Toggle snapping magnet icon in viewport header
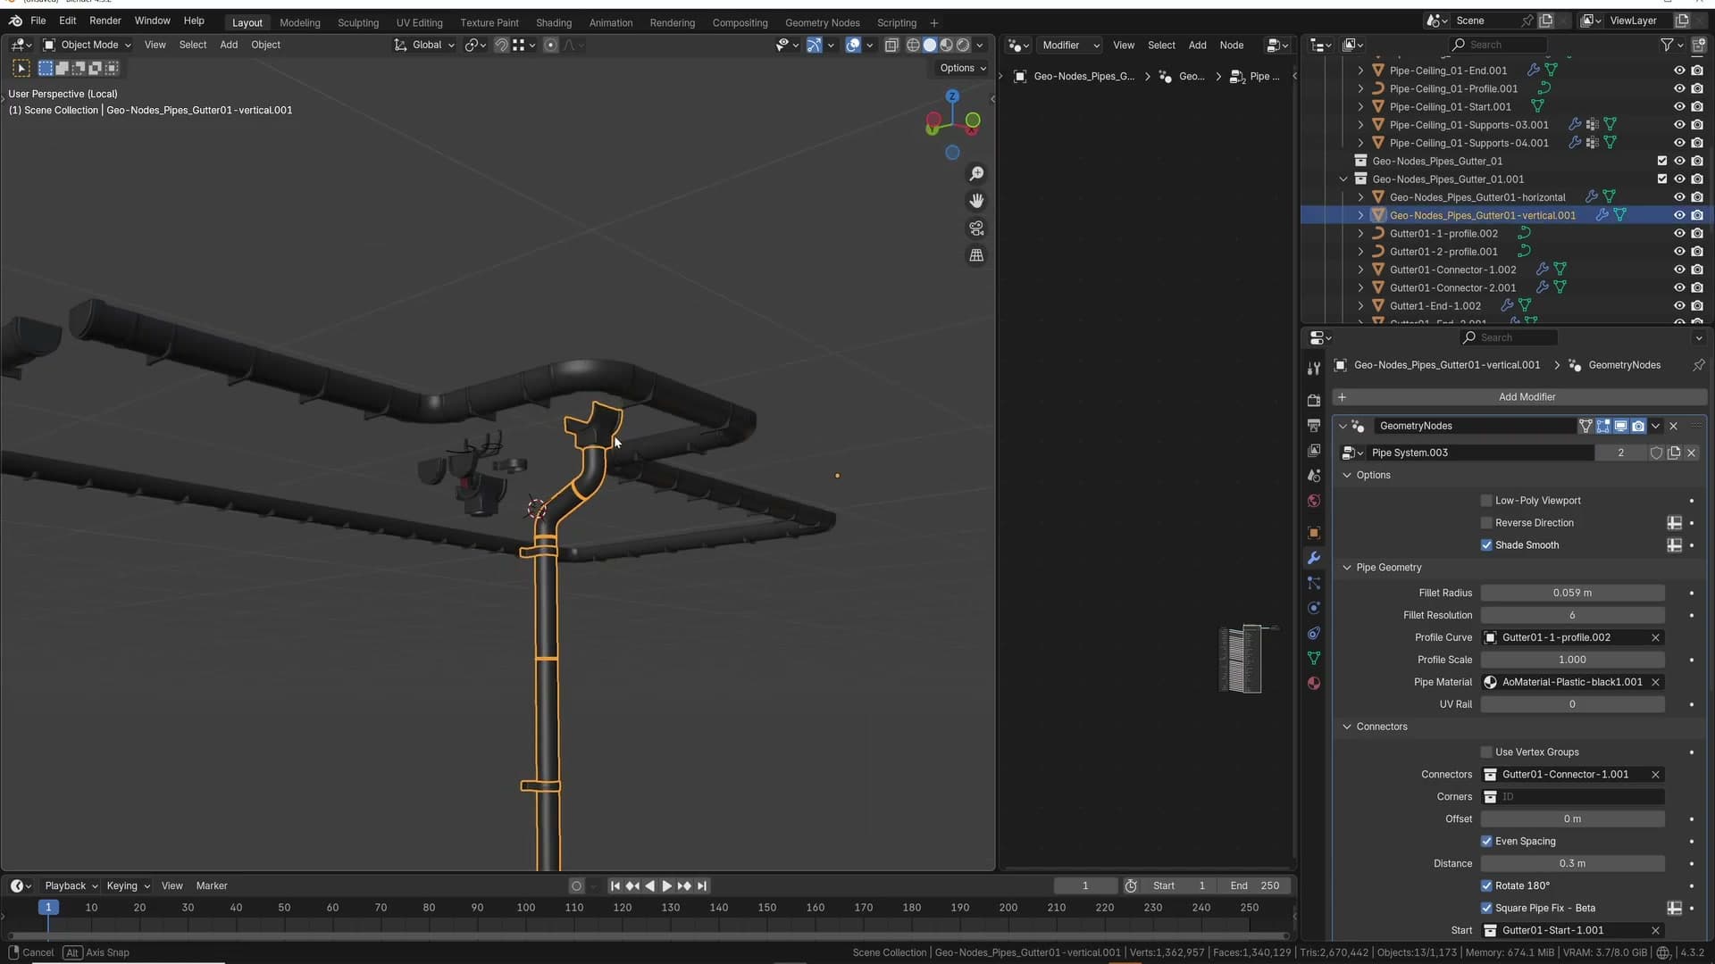 point(501,45)
